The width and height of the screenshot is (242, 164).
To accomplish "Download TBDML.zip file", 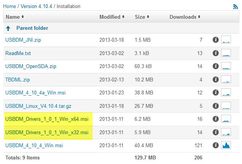I will tap(18, 80).
